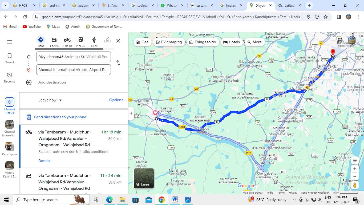This screenshot has width=364, height=205.
Task: Open Microsoft Word from the taskbar
Action: click(x=175, y=200)
